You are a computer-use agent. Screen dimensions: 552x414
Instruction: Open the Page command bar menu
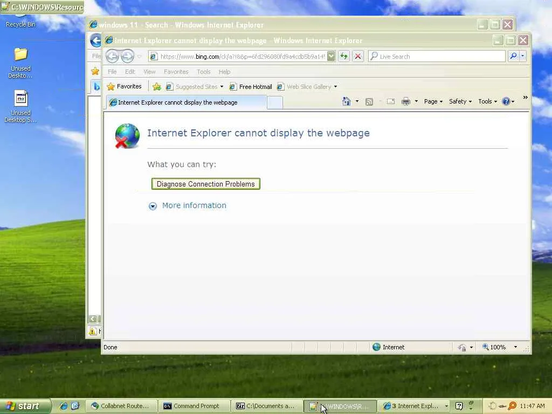click(433, 101)
